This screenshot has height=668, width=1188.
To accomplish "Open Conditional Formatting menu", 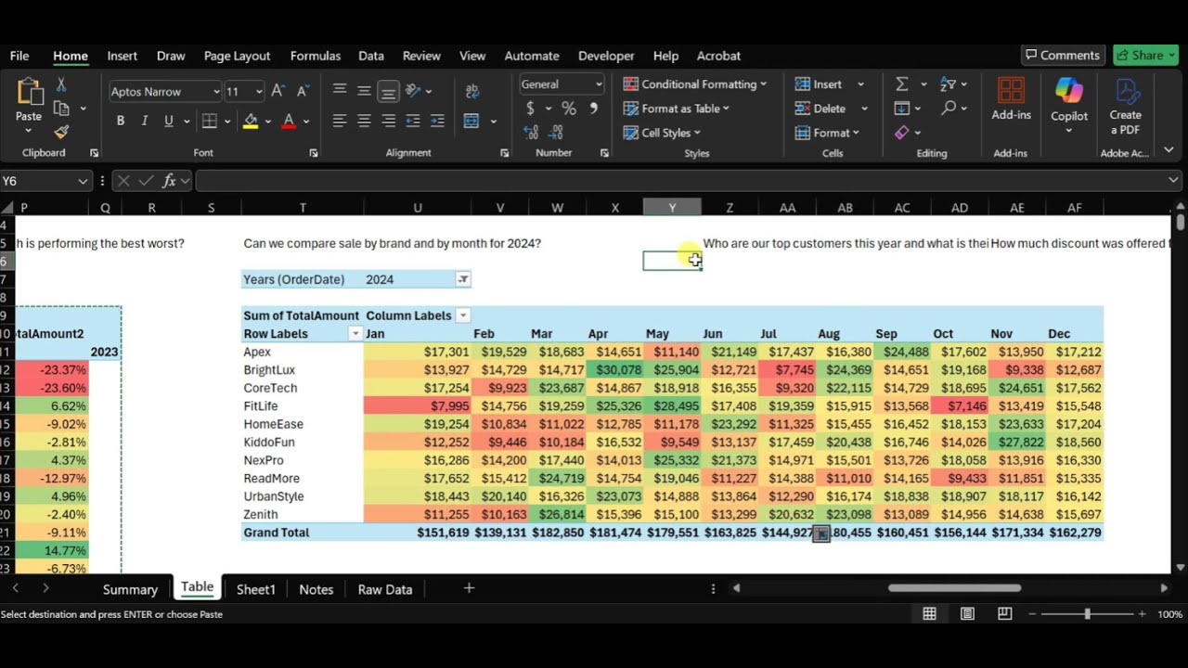I will 695,83.
